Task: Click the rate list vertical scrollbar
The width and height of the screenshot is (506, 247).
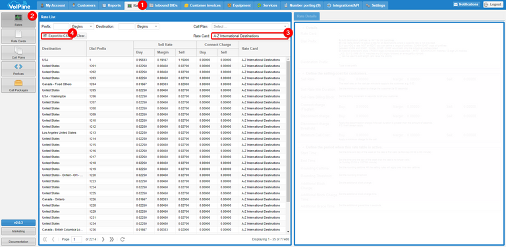Action: pos(288,132)
